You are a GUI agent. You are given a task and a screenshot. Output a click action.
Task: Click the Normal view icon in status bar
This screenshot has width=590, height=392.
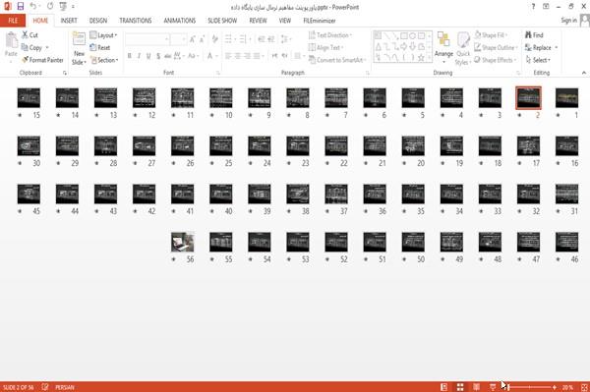444,387
